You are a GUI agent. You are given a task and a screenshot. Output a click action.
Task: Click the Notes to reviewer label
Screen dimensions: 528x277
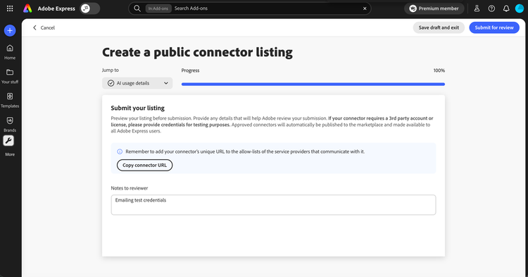pyautogui.click(x=130, y=188)
